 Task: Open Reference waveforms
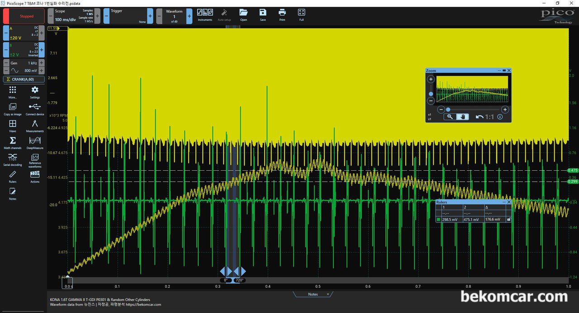(35, 160)
